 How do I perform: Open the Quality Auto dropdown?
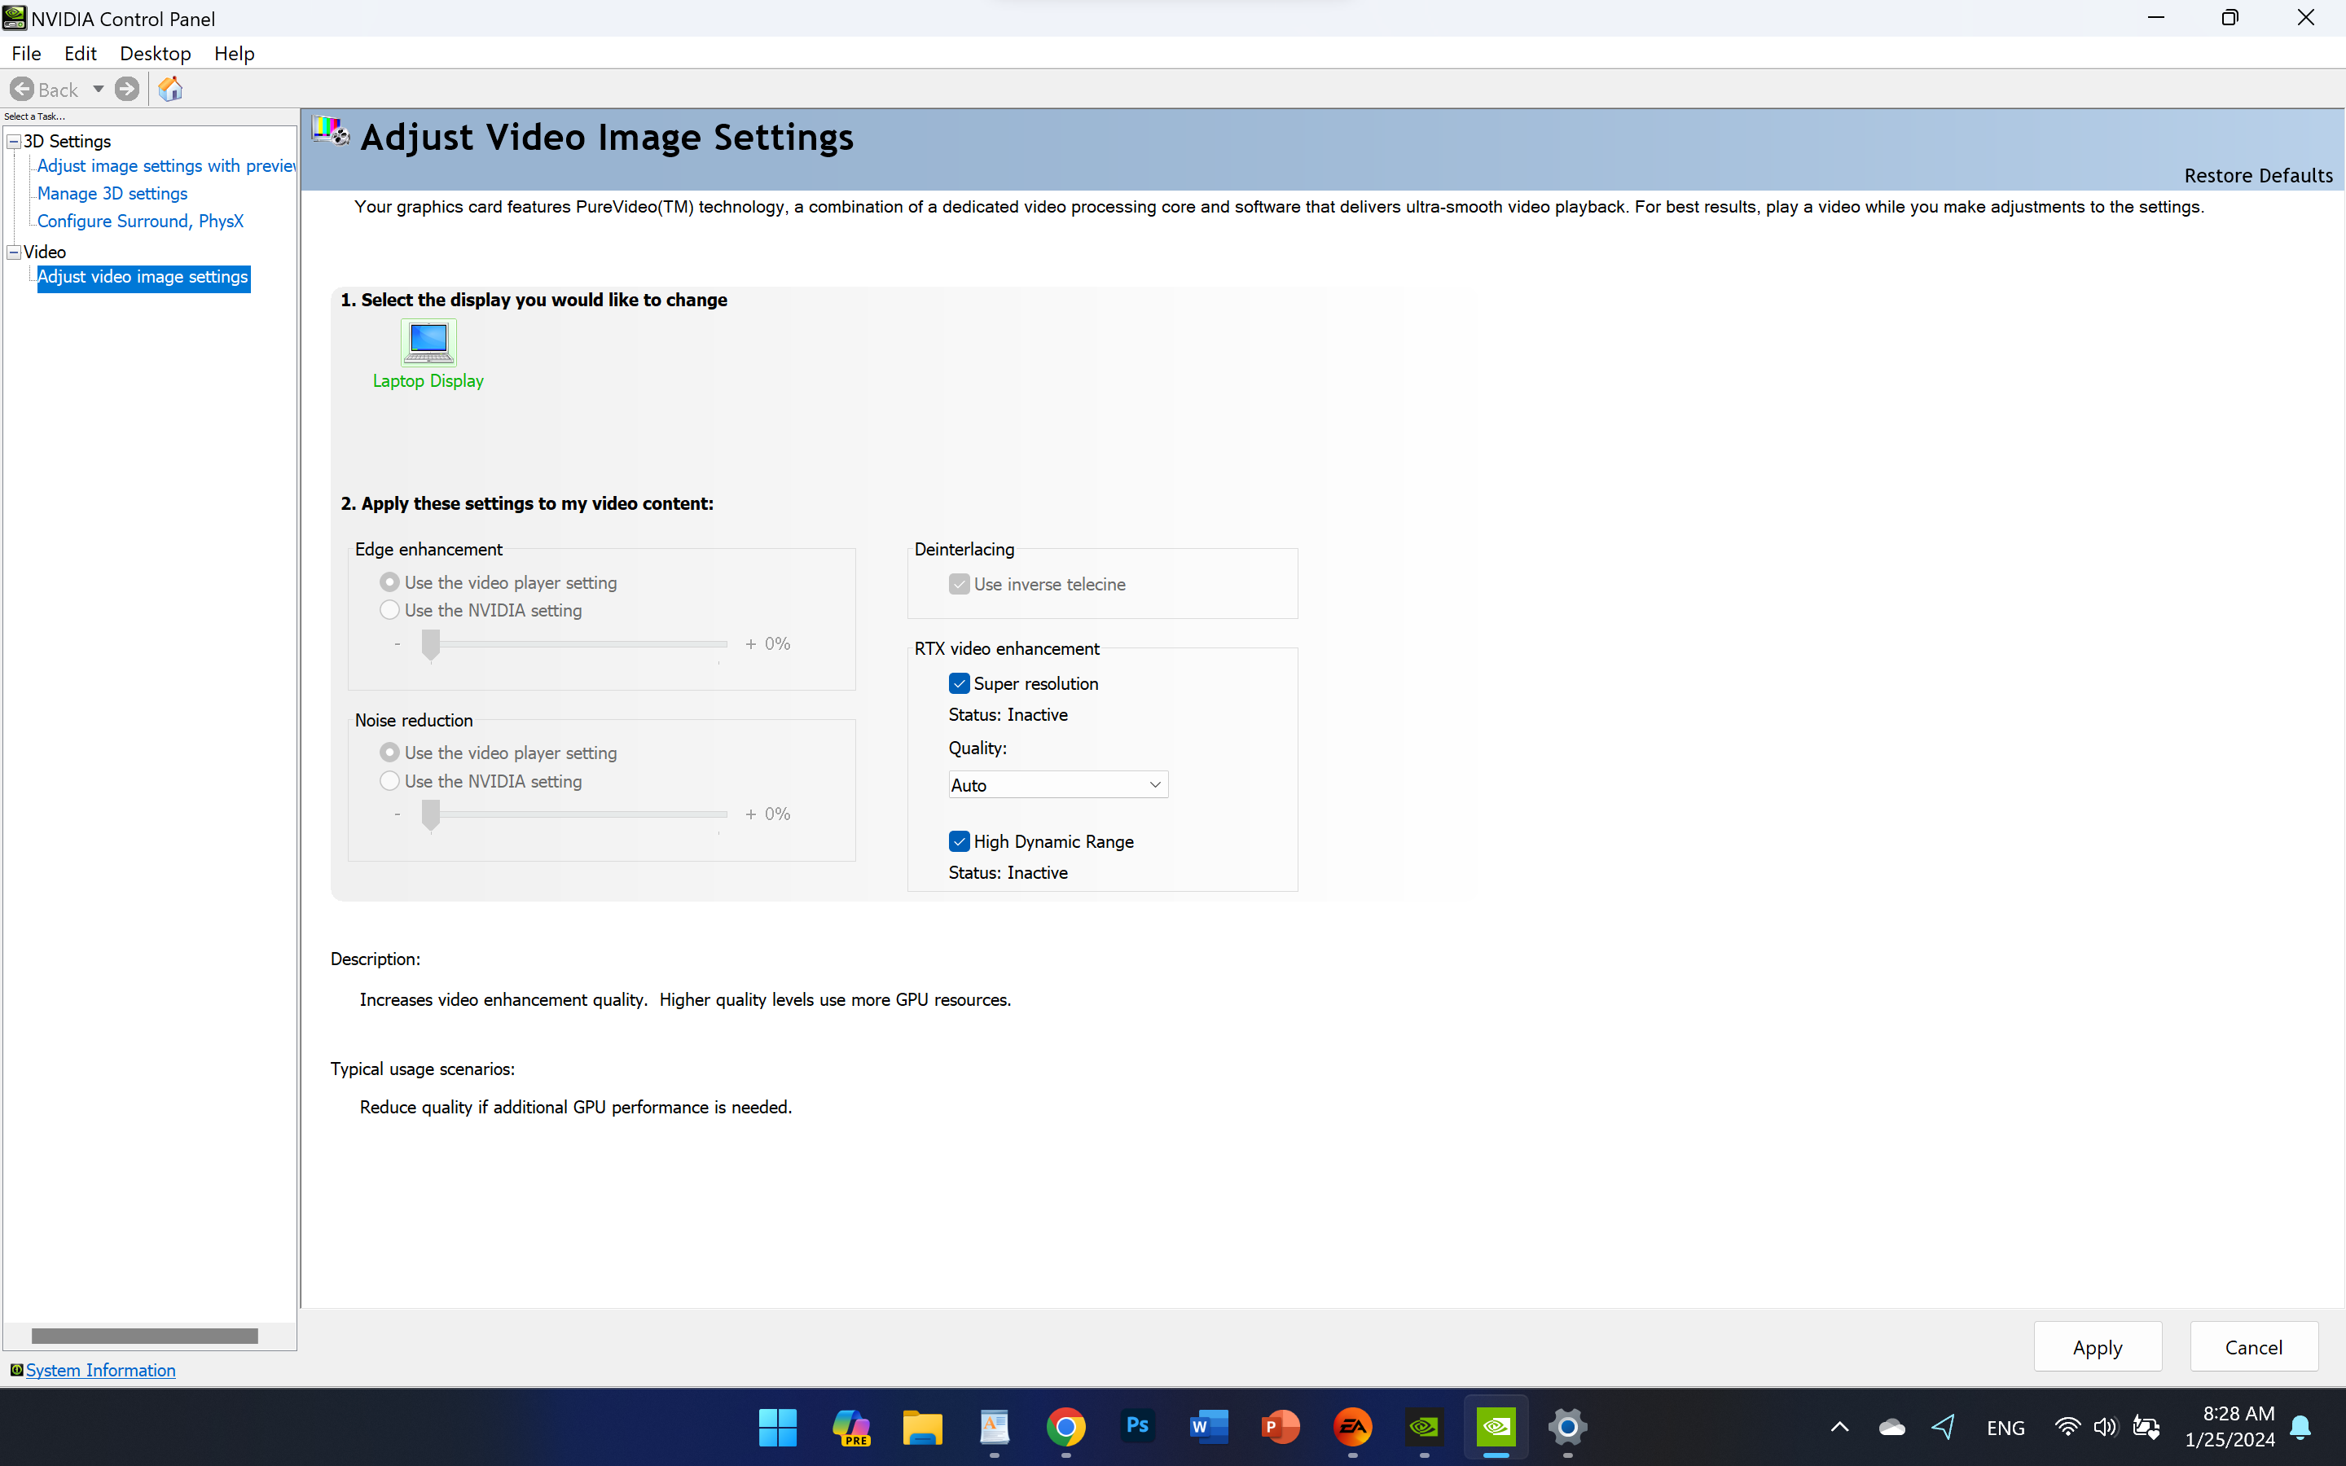pyautogui.click(x=1057, y=784)
